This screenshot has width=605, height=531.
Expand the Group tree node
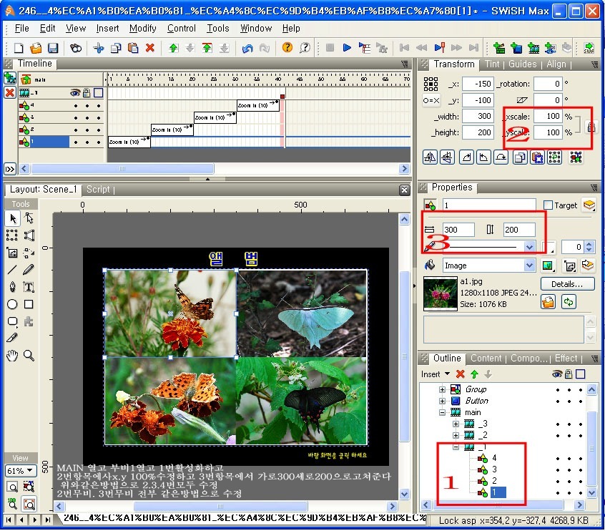pos(442,389)
